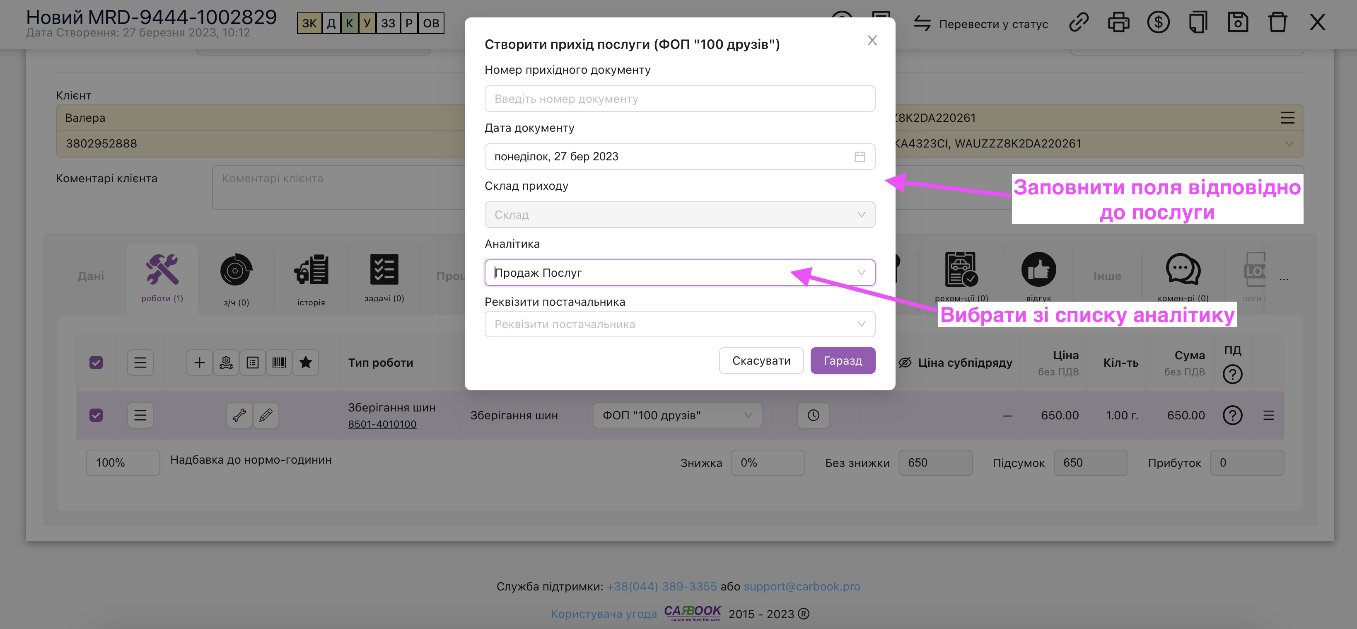Open the історія tab

pos(311,280)
